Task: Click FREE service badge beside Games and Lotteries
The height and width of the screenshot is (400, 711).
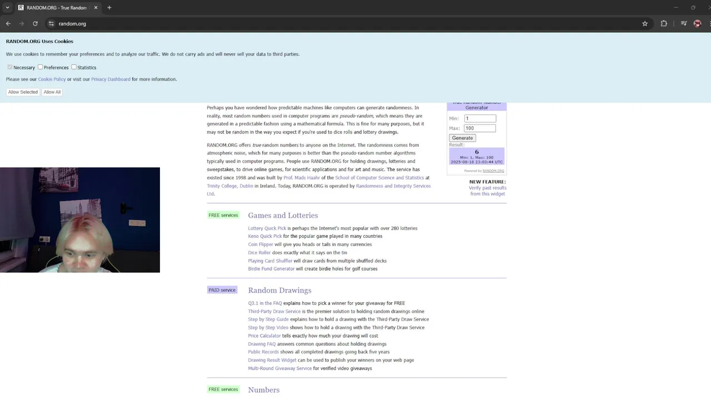Action: coord(223,215)
